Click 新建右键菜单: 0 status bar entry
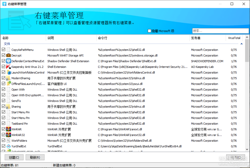Viewport: 250px width, 168px height. click(x=64, y=165)
